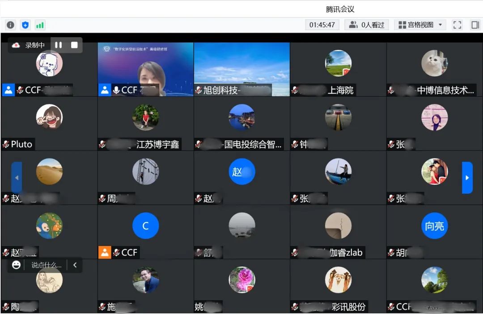
Task: Click the blue shield health protection icon
Action: (25, 25)
